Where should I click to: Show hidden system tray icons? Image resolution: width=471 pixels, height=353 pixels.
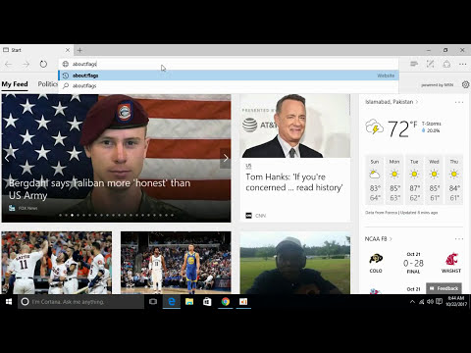(412, 302)
